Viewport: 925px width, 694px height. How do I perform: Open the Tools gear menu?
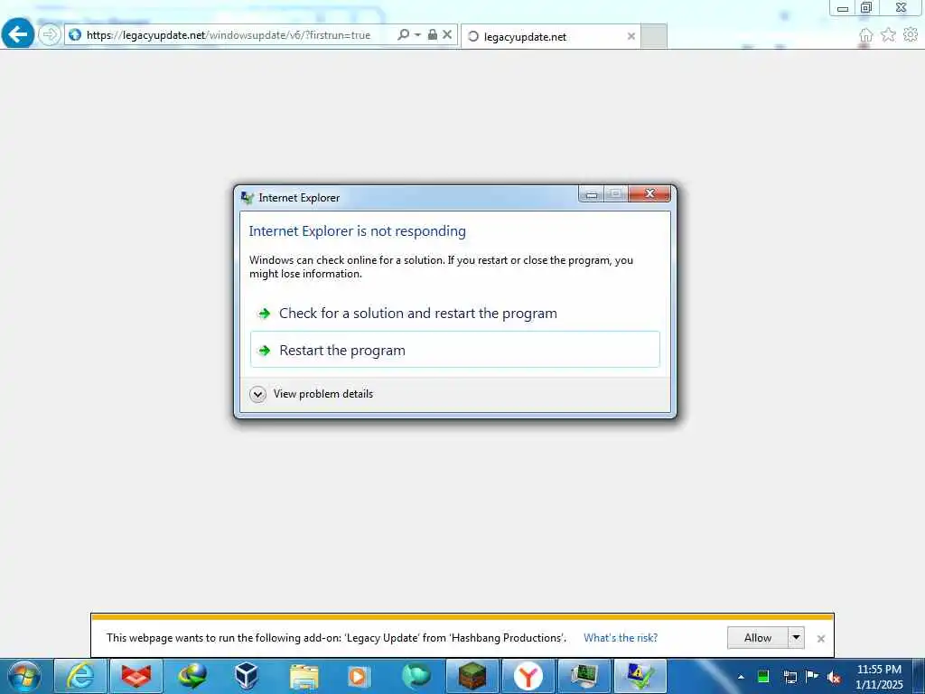coord(911,35)
